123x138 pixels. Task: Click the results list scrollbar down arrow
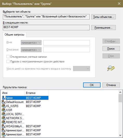coord(120,135)
